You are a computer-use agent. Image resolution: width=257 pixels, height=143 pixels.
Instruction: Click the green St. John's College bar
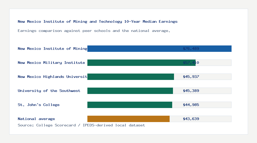pos(130,105)
